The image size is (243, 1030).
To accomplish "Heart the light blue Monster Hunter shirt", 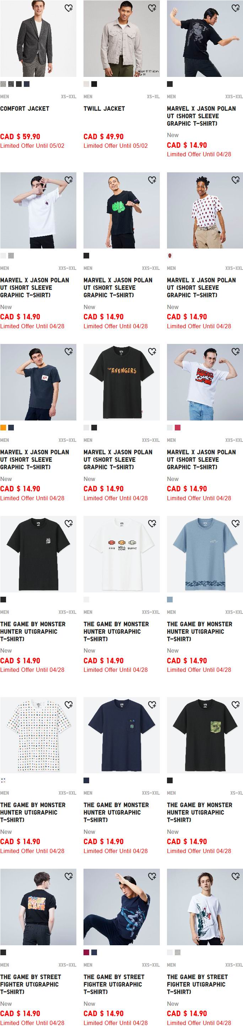I will [x=236, y=523].
